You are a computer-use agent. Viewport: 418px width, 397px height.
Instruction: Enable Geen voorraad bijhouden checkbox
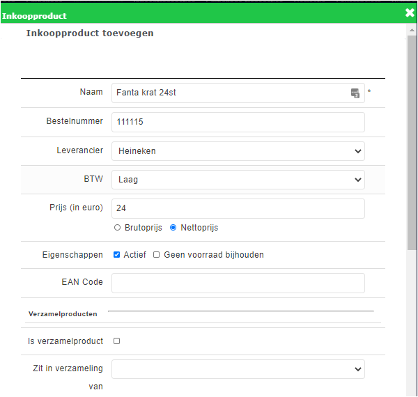click(x=157, y=255)
